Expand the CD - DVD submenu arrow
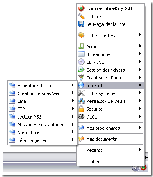The height and width of the screenshot is (177, 153). click(x=140, y=62)
